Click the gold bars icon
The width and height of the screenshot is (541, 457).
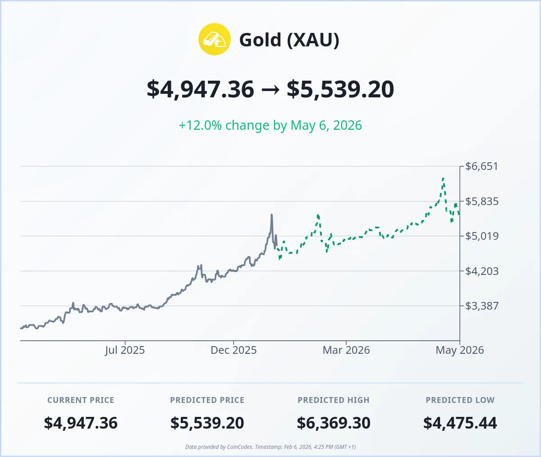(215, 40)
